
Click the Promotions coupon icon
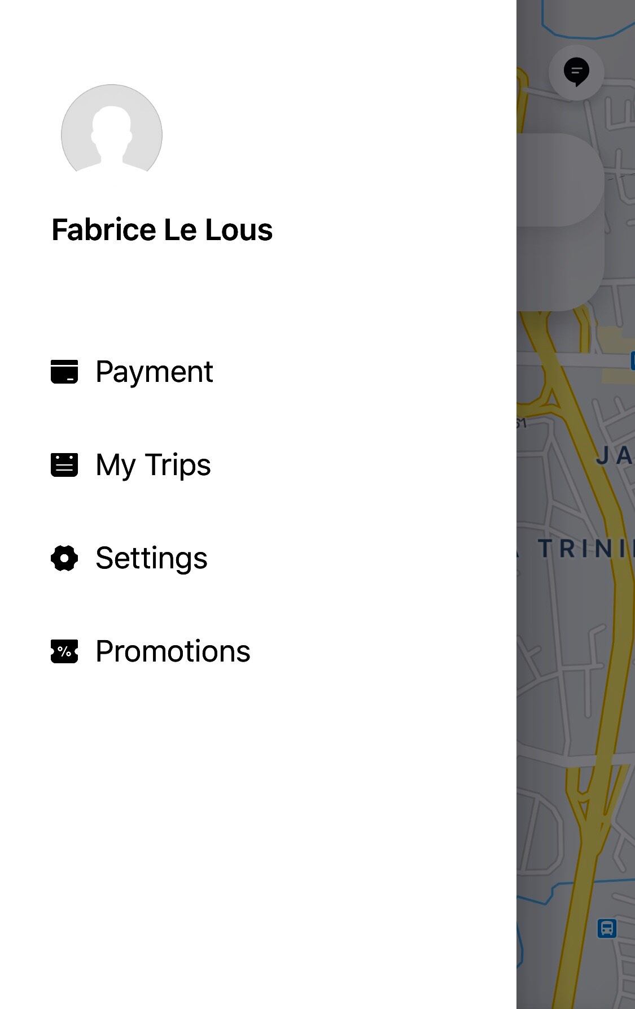pos(64,651)
